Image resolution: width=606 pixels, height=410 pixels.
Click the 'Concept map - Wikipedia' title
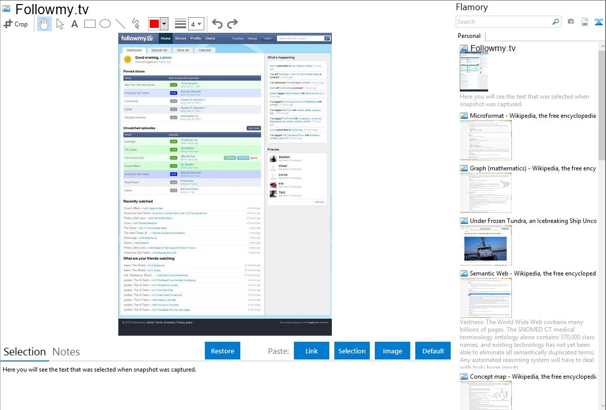click(533, 377)
